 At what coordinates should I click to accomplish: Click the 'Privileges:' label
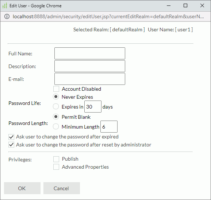coord(20,160)
